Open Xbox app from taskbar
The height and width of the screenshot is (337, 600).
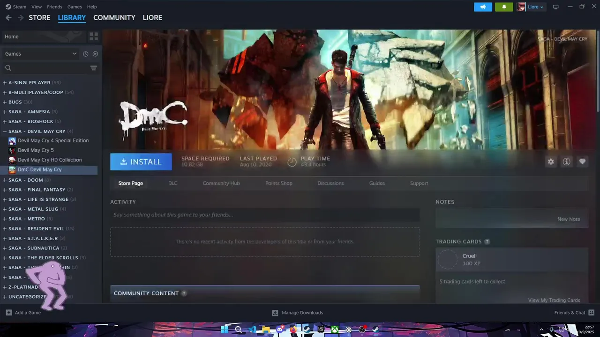(x=335, y=330)
